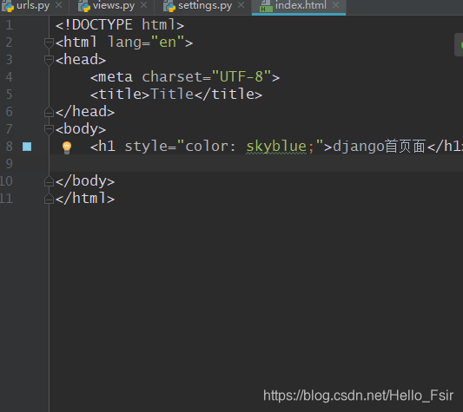463x412 pixels.
Task: Close the views.py tab
Action: pos(144,5)
